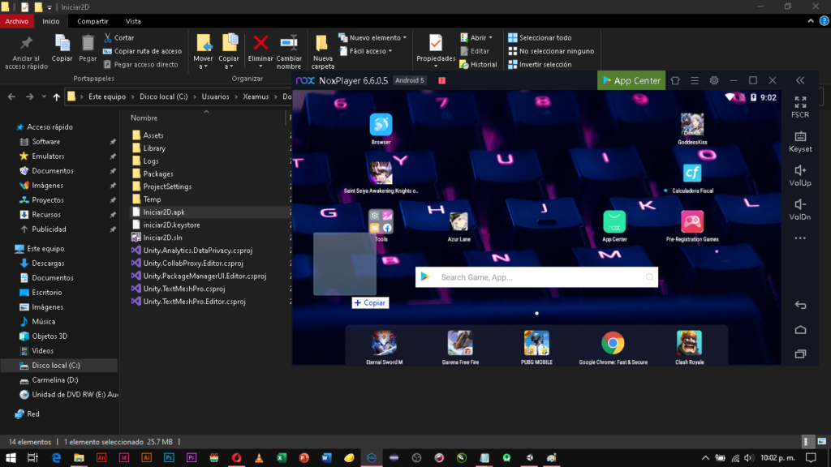The width and height of the screenshot is (831, 467).
Task: Open Windows Start menu
Action: pos(11,458)
